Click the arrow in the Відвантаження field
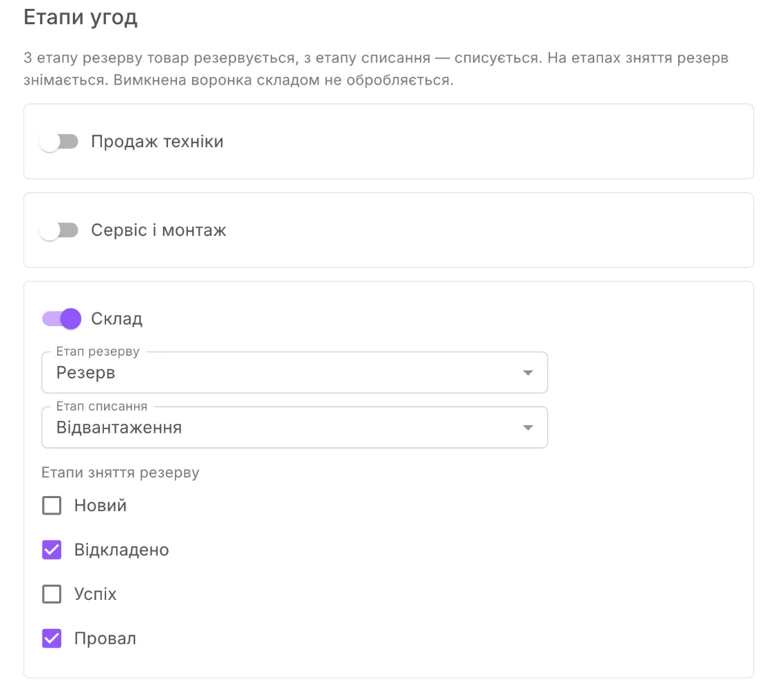The image size is (771, 688). (527, 428)
